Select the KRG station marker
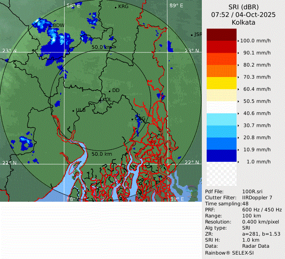This screenshot has width=285, height=259. (x=116, y=7)
